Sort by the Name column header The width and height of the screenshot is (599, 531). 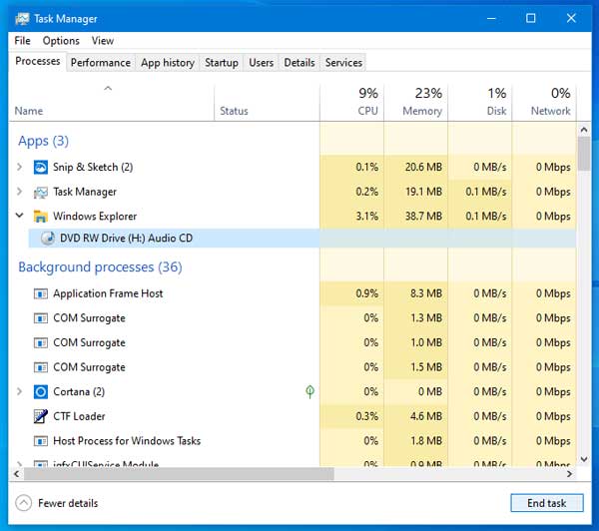click(111, 103)
